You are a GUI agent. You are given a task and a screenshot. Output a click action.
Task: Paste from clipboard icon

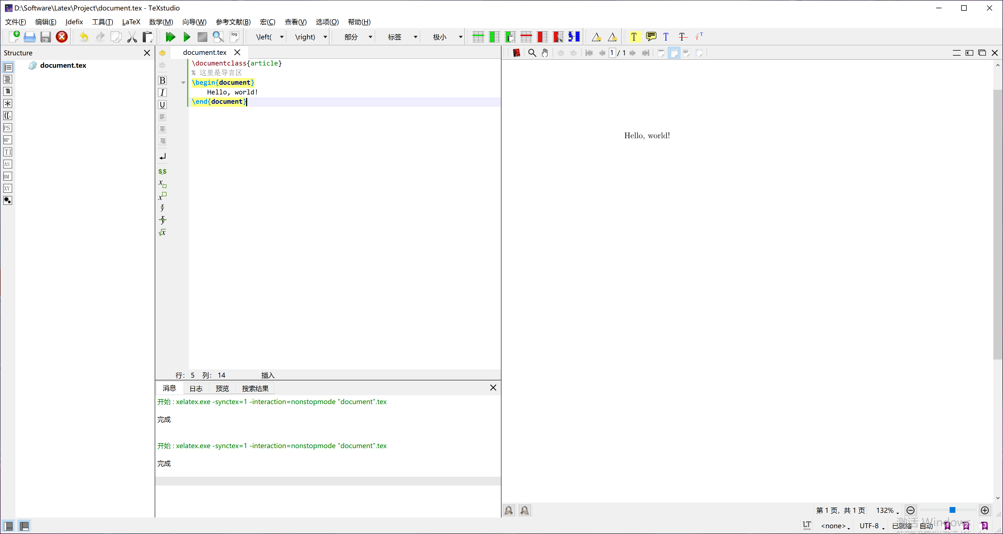point(148,37)
